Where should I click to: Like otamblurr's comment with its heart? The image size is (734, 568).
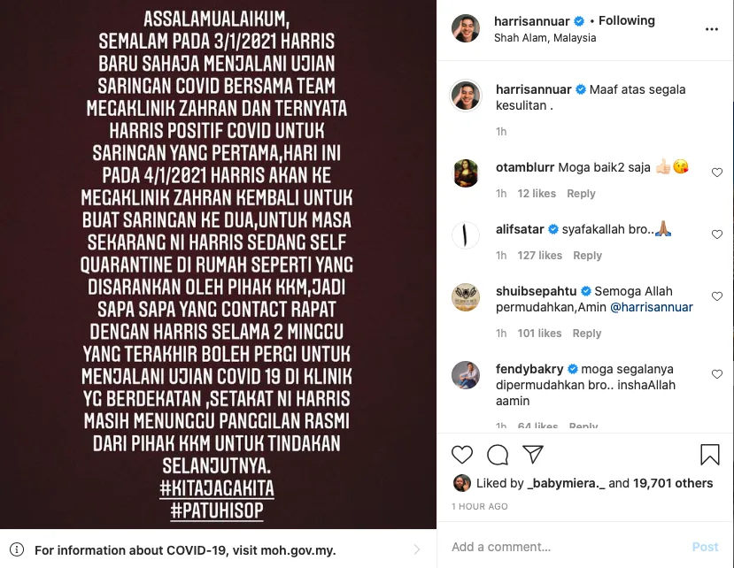tap(717, 173)
